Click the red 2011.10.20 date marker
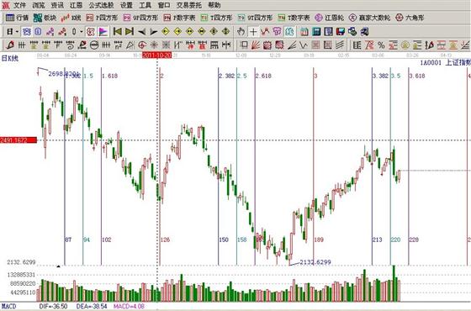This screenshot has width=471, height=311. tap(156, 55)
